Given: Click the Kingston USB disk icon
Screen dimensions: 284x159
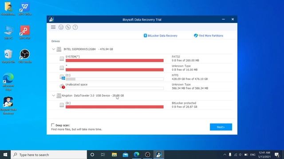Looking at the screenshot, I should pos(59,95).
